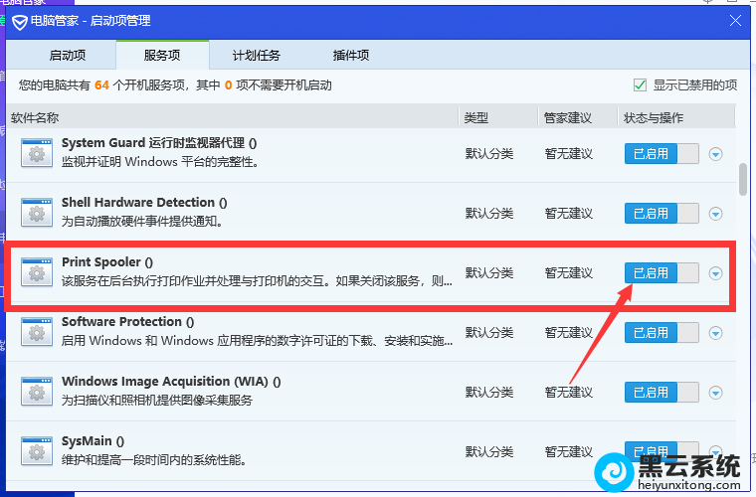756x497 pixels.
Task: Click 暂无建议 in the System Guard row
Action: tap(568, 154)
